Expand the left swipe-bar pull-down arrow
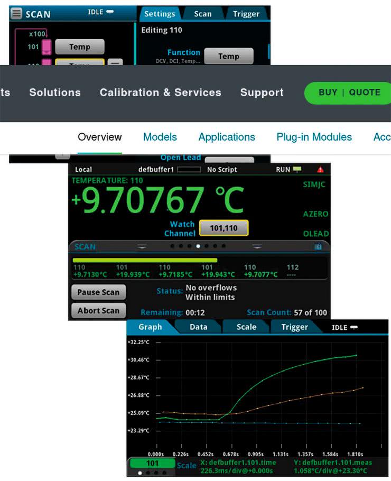The width and height of the screenshot is (391, 481). coord(142,246)
